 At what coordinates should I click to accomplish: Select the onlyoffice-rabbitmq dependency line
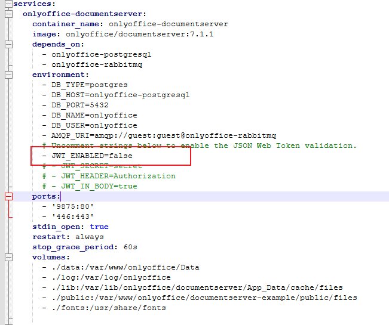click(x=92, y=65)
